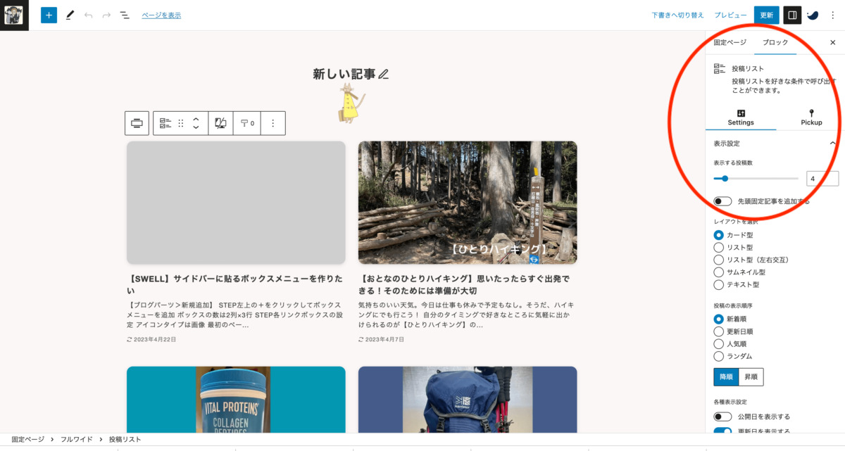The image size is (845, 451).
Task: Click the blue 更新 button
Action: (766, 15)
